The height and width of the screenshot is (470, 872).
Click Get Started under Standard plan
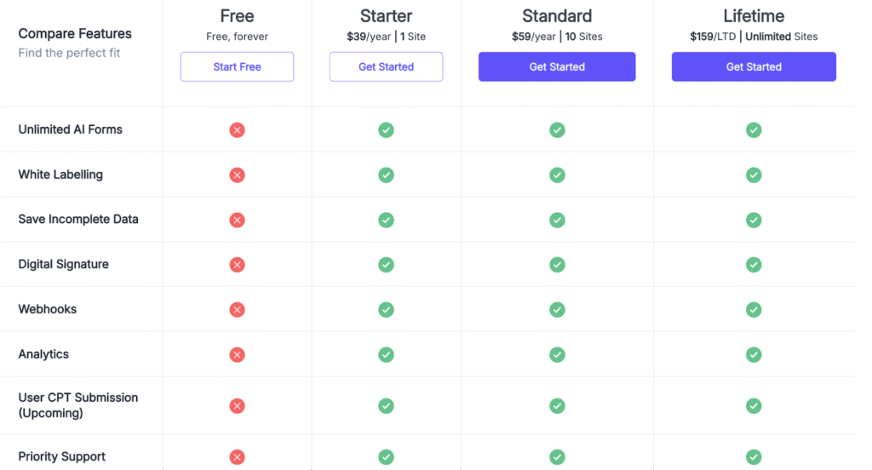pyautogui.click(x=557, y=66)
